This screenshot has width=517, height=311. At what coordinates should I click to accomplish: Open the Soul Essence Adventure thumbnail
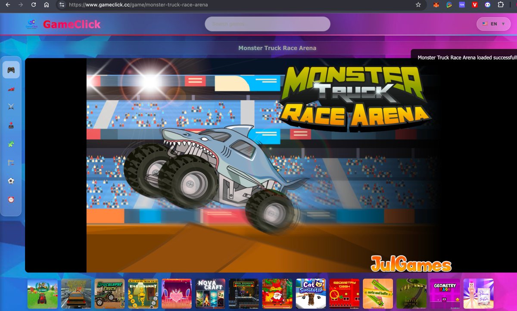pos(244,293)
